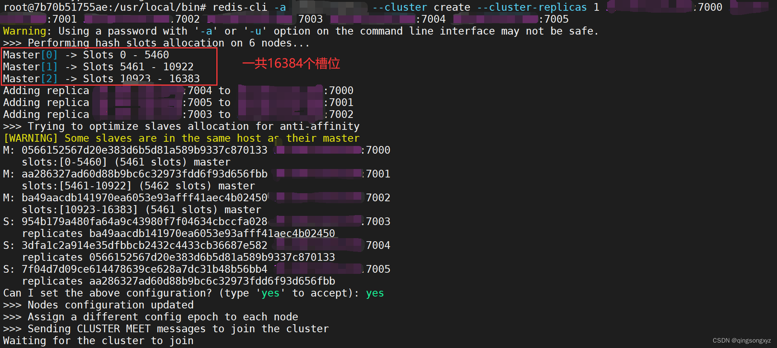Click the 'Waiting for the cluster to join' line
Image resolution: width=777 pixels, height=348 pixels.
click(98, 341)
